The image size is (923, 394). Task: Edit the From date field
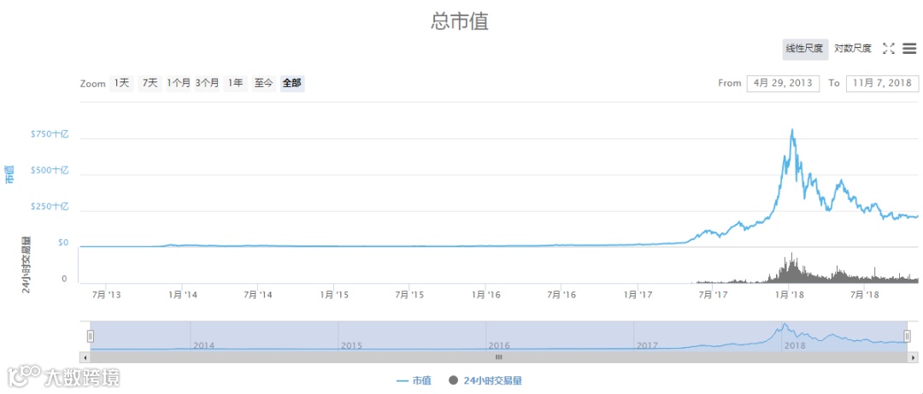[x=783, y=83]
